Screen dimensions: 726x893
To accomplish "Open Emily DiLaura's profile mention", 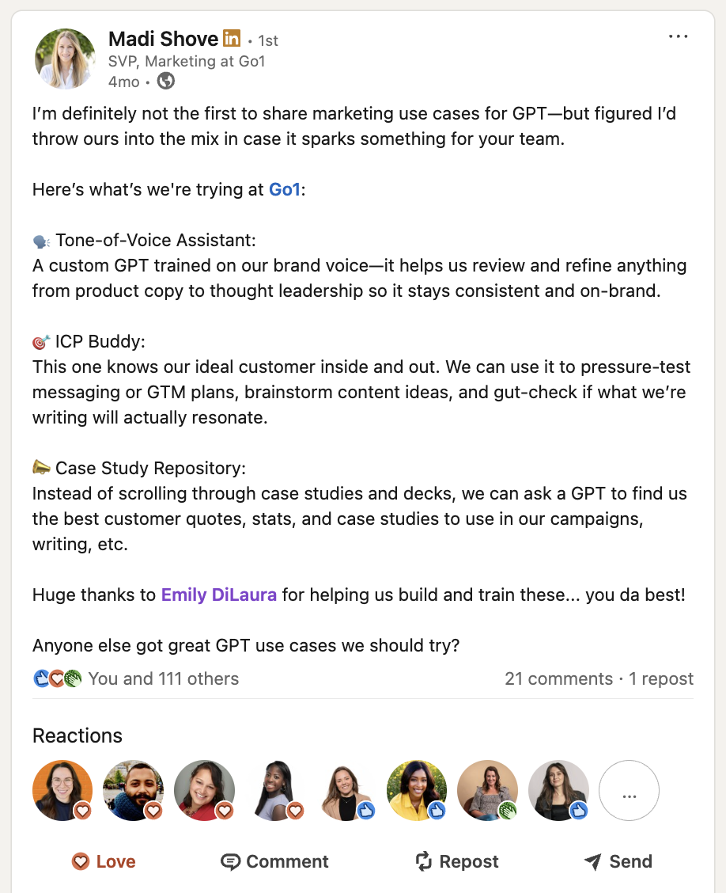I will pos(218,595).
